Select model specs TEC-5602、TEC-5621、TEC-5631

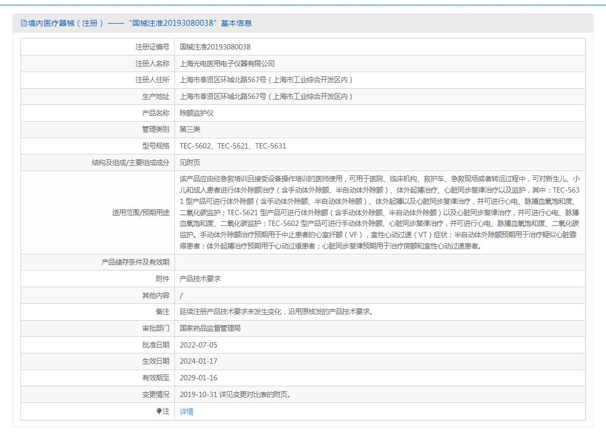233,146
